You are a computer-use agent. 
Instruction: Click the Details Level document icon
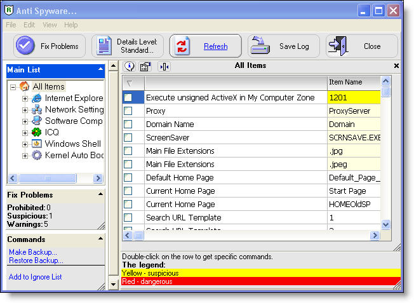point(103,46)
